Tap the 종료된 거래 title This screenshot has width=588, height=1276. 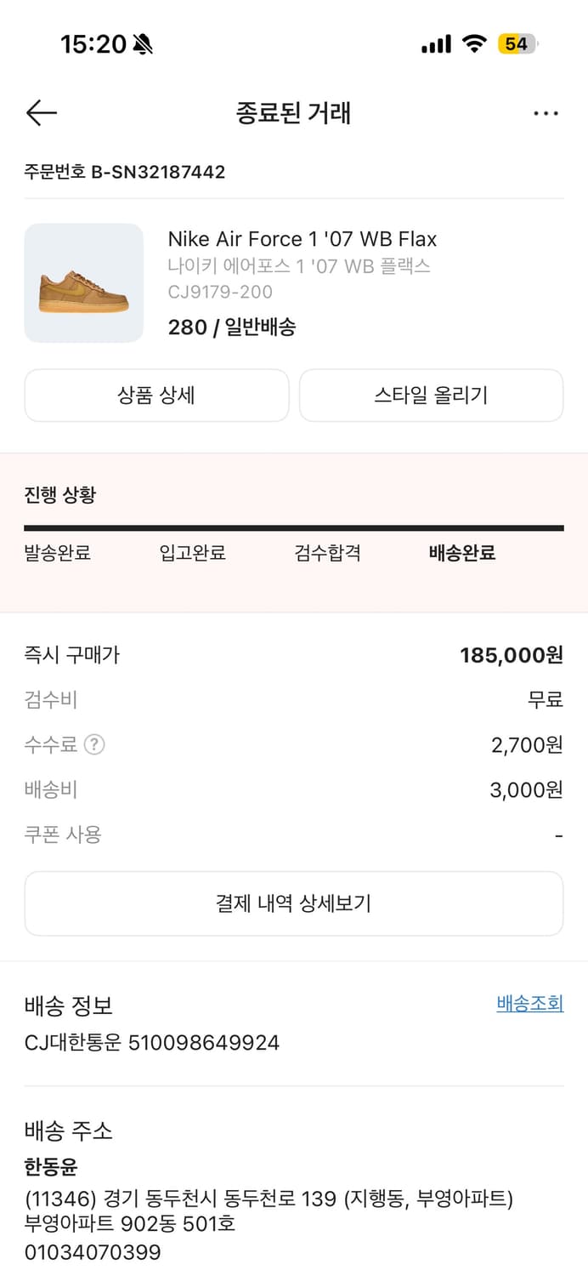tap(294, 113)
